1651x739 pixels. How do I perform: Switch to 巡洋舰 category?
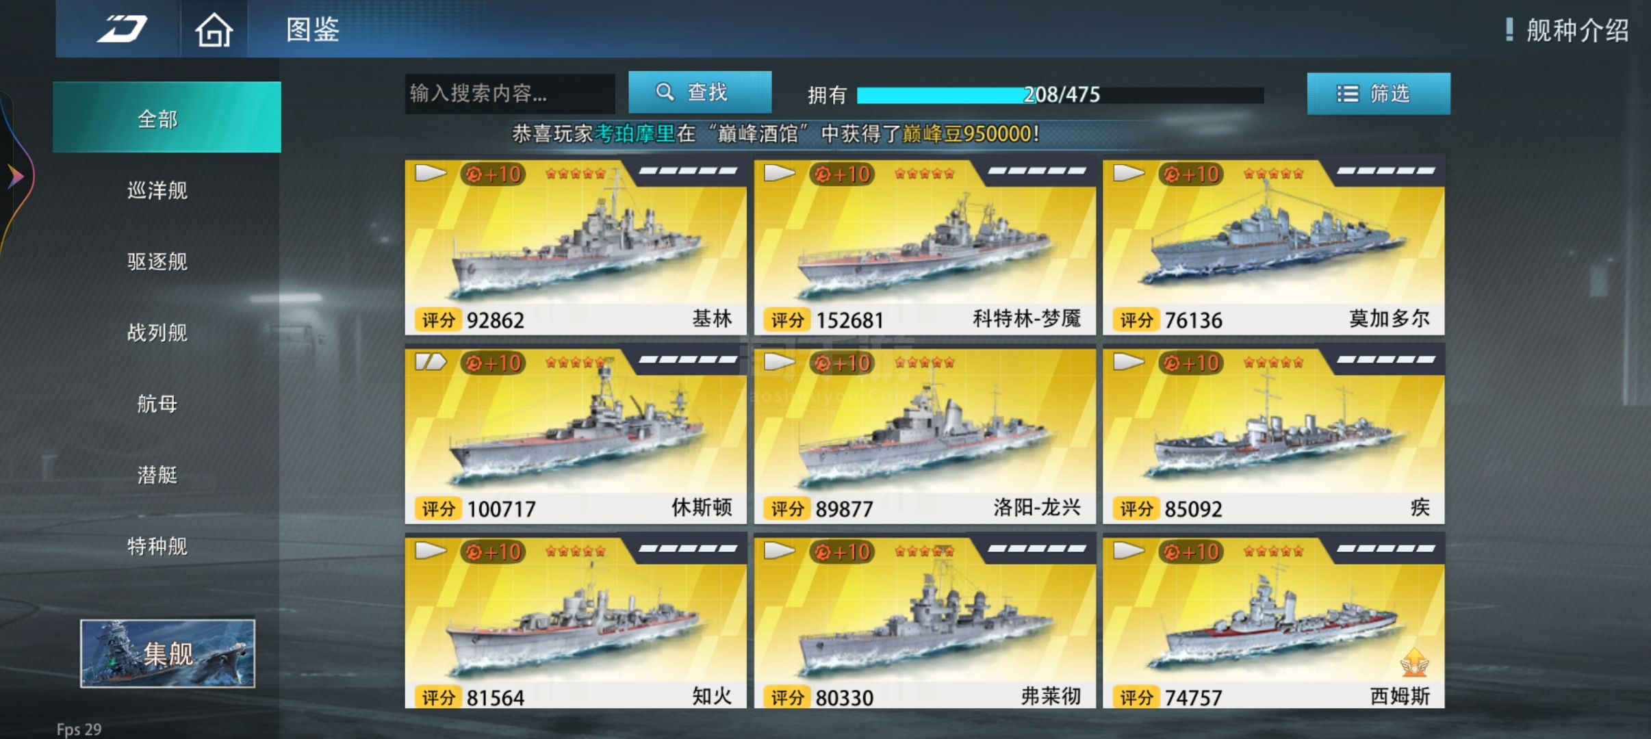click(157, 190)
